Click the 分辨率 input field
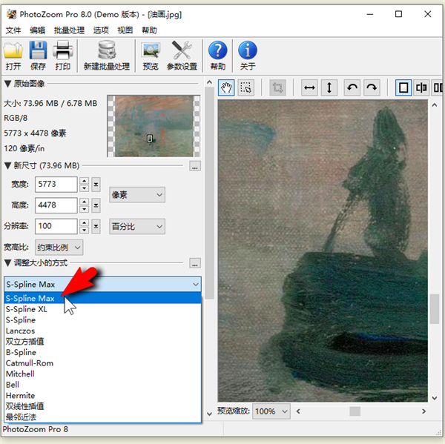 (56, 226)
